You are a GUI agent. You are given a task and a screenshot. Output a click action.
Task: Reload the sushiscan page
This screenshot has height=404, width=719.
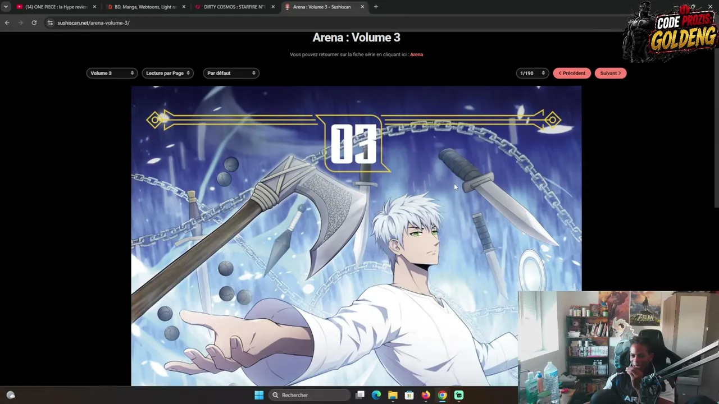(x=34, y=22)
